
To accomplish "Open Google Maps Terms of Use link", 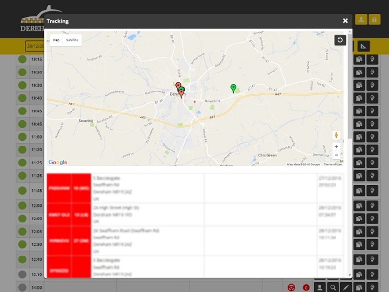I will 333,164.
